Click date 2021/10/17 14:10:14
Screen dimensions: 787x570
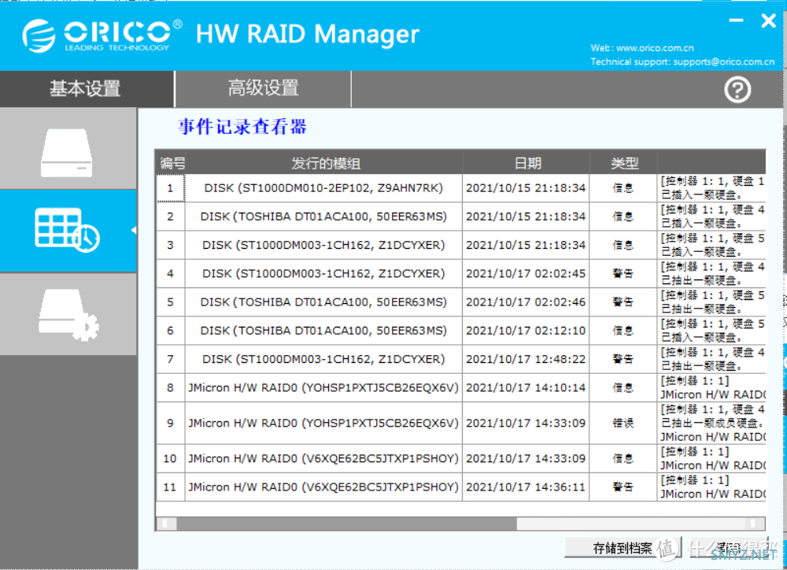click(x=526, y=387)
